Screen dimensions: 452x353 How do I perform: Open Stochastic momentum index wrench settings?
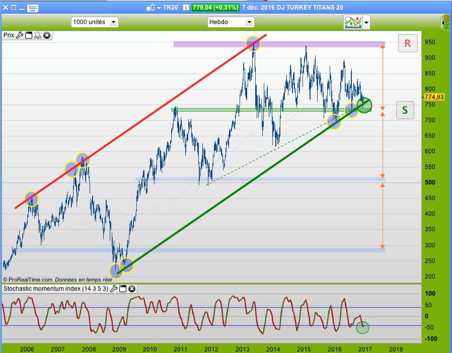[x=114, y=289]
